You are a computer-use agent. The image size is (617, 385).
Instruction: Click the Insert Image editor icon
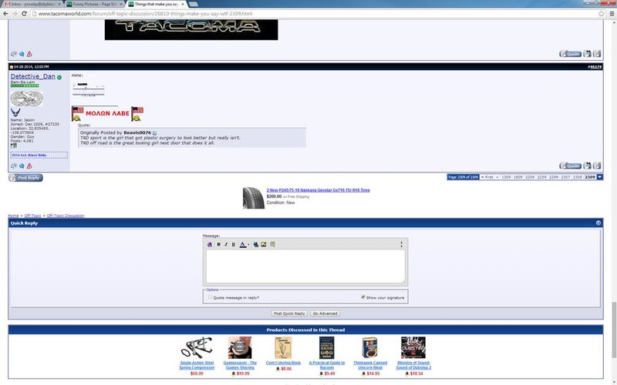point(264,244)
